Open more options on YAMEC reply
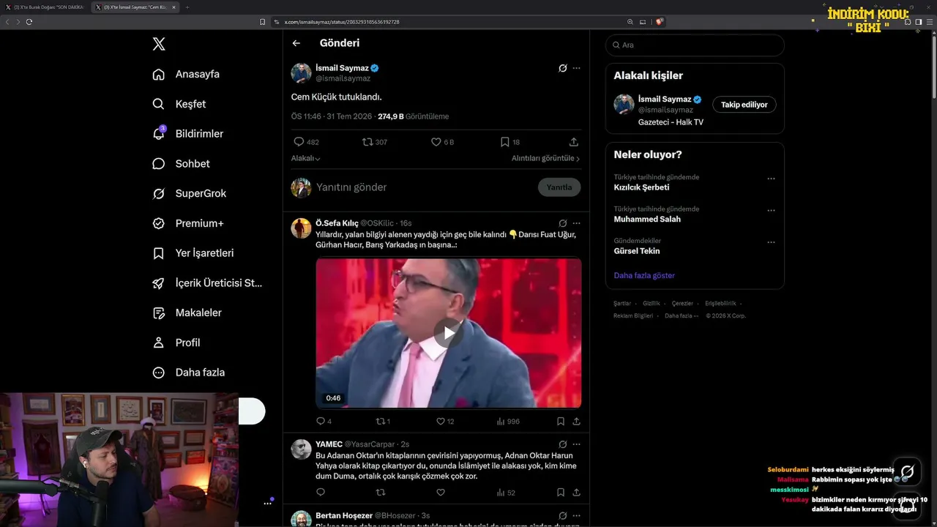Image resolution: width=937 pixels, height=527 pixels. pyautogui.click(x=576, y=444)
